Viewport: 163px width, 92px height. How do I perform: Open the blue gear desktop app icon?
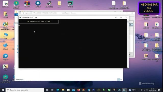[x=38, y=4]
